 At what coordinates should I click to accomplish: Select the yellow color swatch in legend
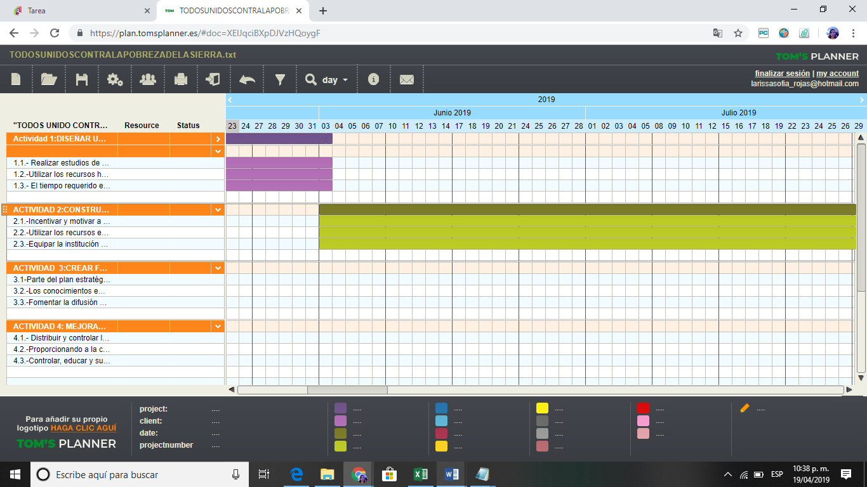[542, 408]
